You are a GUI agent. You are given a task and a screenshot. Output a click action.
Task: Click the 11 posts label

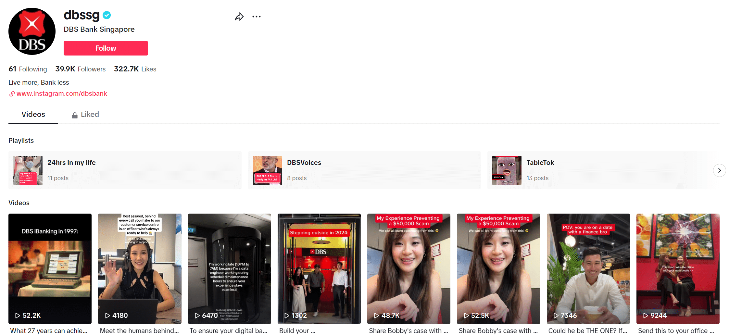58,178
